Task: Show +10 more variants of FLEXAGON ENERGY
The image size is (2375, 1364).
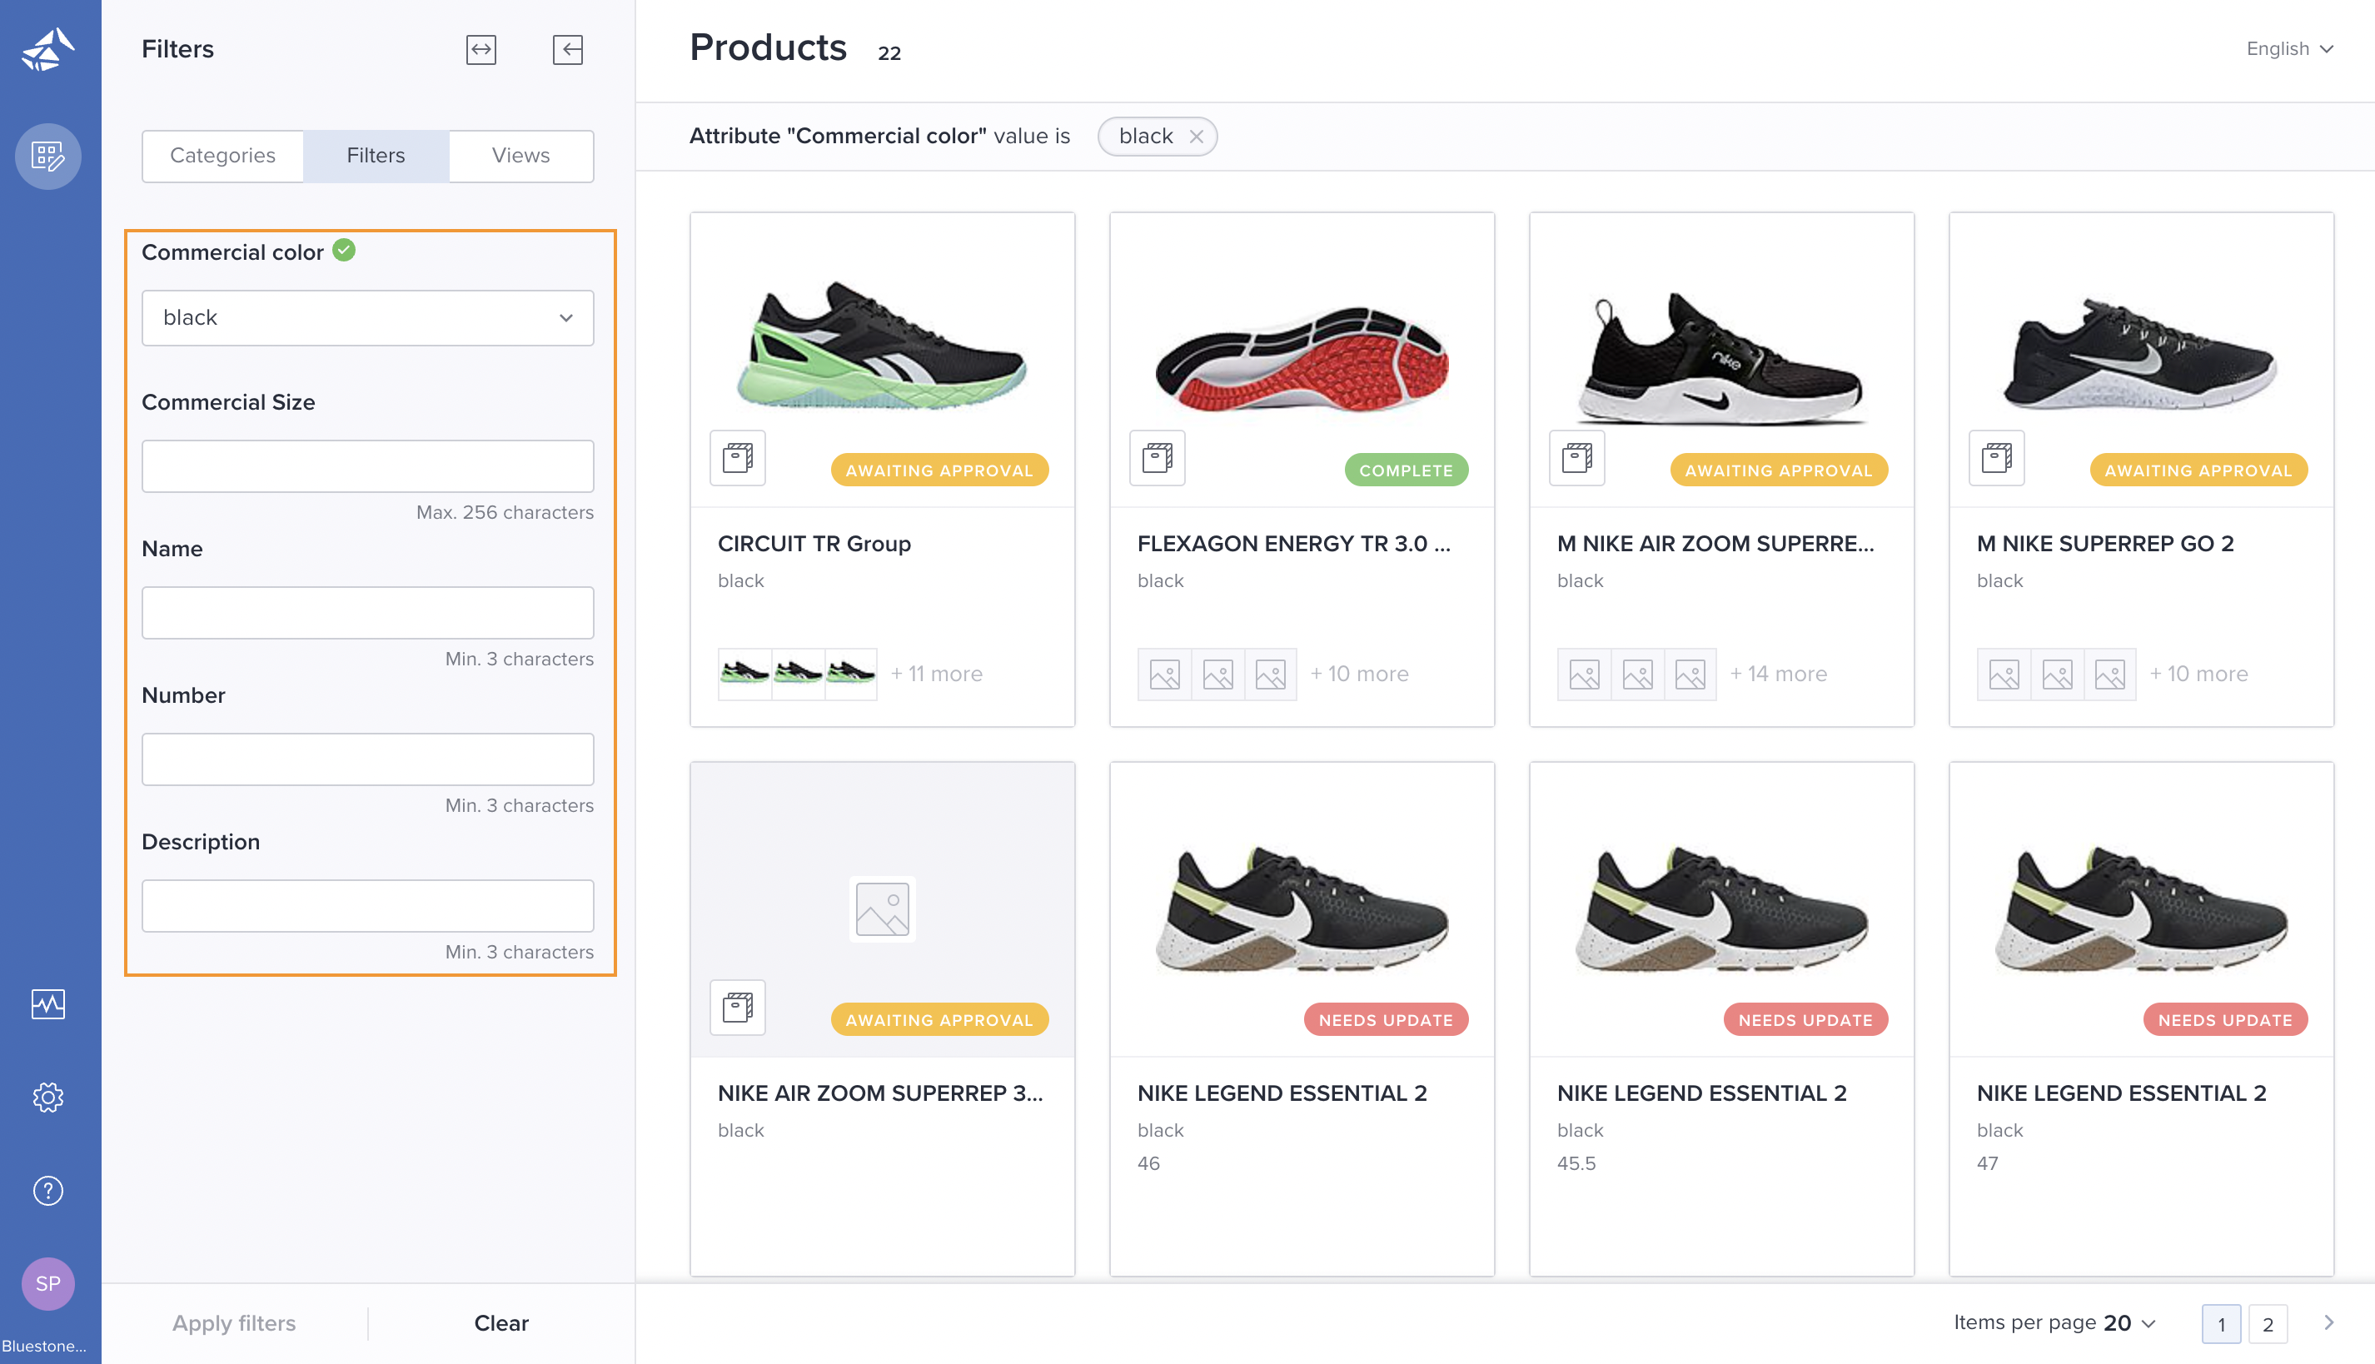Action: (x=1359, y=674)
